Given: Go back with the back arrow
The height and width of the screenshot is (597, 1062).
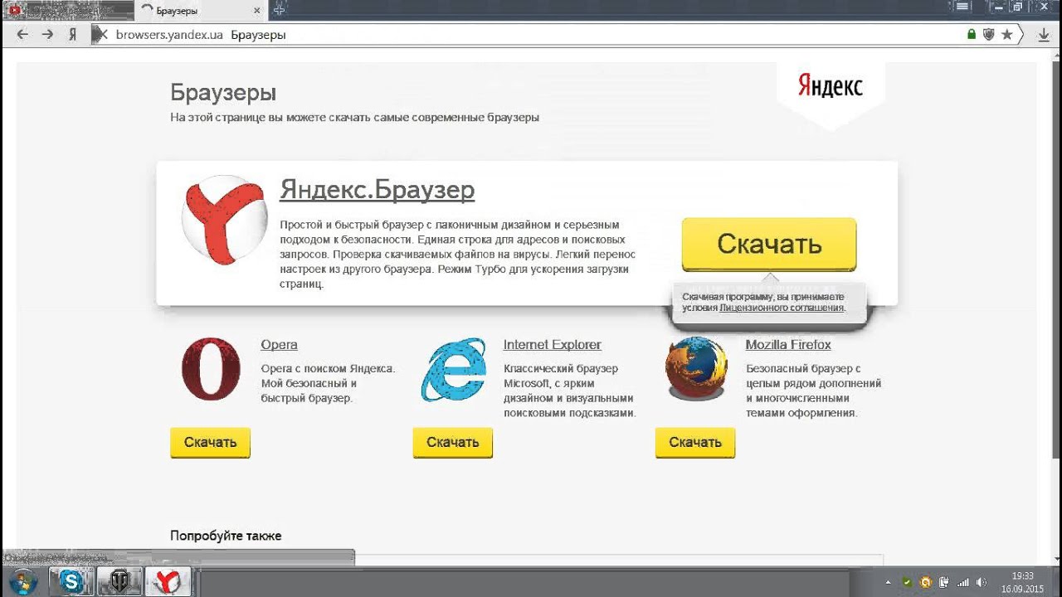Looking at the screenshot, I should pyautogui.click(x=22, y=35).
